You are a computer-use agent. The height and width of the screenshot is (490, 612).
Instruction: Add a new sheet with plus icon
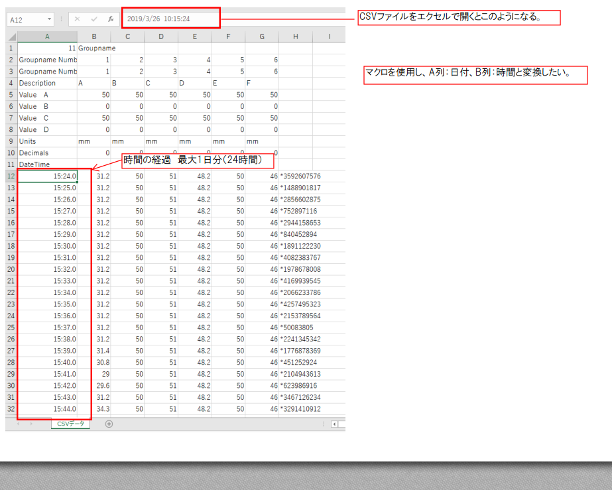pyautogui.click(x=109, y=424)
